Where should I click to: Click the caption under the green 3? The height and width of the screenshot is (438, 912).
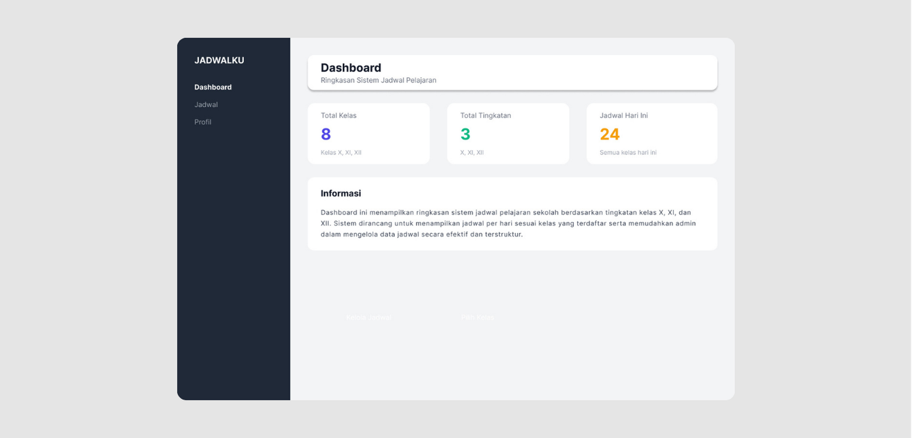pos(471,153)
